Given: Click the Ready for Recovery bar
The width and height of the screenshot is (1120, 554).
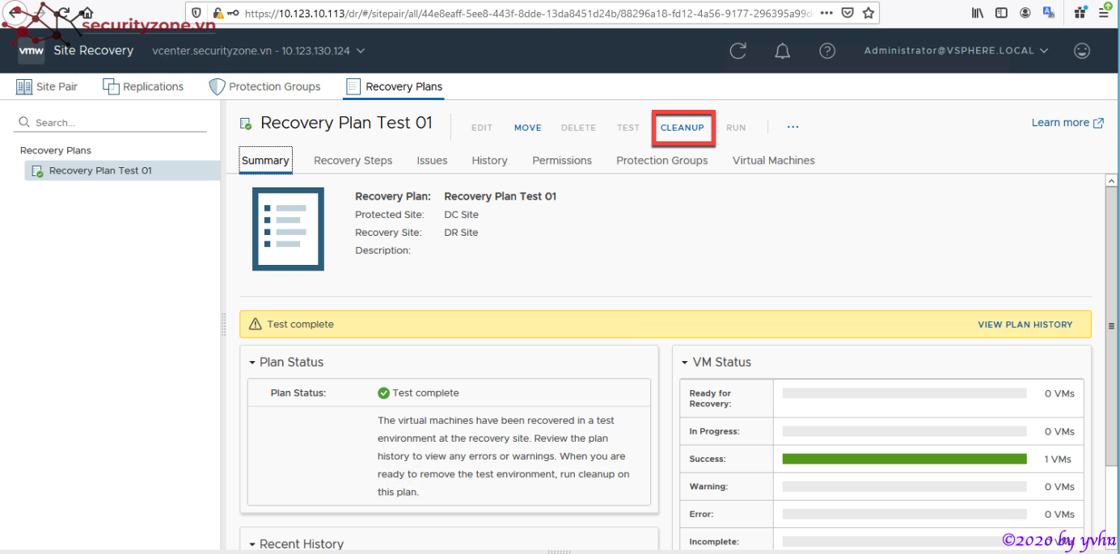Looking at the screenshot, I should coord(904,393).
